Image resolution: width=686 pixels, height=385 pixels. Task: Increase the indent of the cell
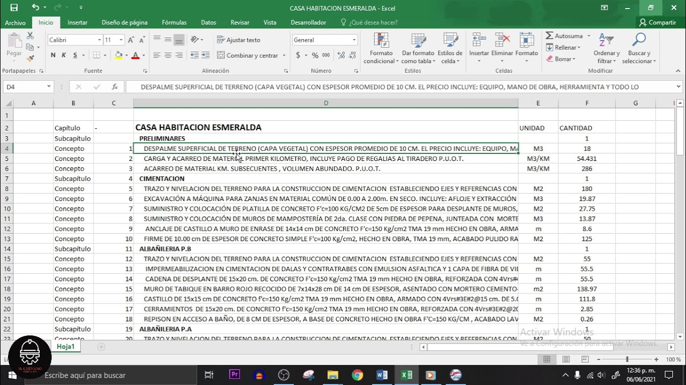coord(206,55)
